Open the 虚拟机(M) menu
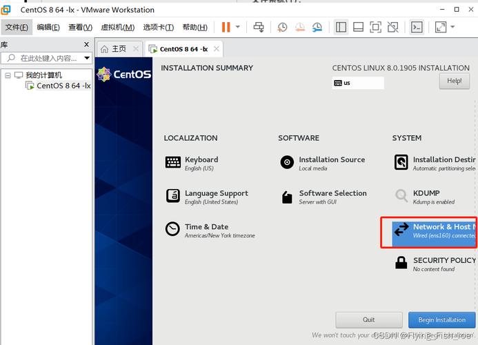This screenshot has height=345, width=478. tap(117, 27)
